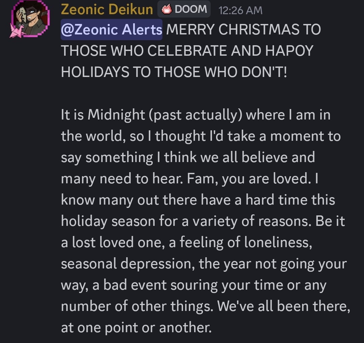Screen dimensions: 364x343
Task: Click the pink origami crane avatar decoration
Action: click(x=16, y=31)
